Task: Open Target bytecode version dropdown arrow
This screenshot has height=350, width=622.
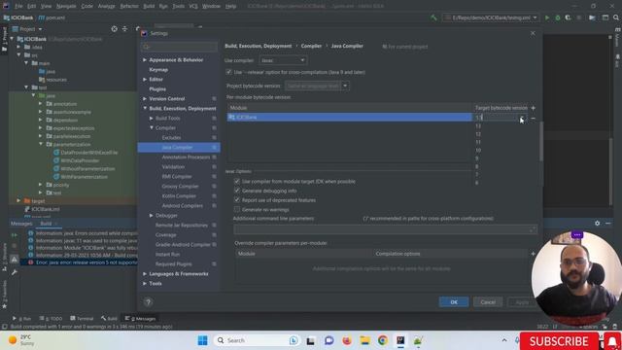Action: pyautogui.click(x=522, y=118)
